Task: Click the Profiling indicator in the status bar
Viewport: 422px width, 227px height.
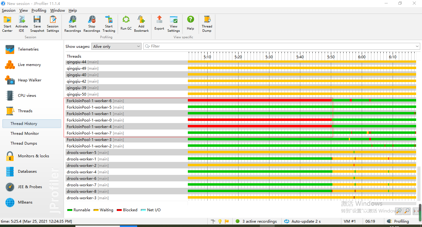Action: click(x=398, y=221)
